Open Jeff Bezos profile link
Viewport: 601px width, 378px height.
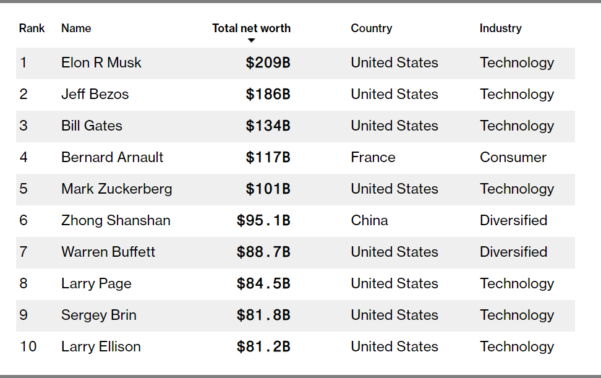pos(95,95)
